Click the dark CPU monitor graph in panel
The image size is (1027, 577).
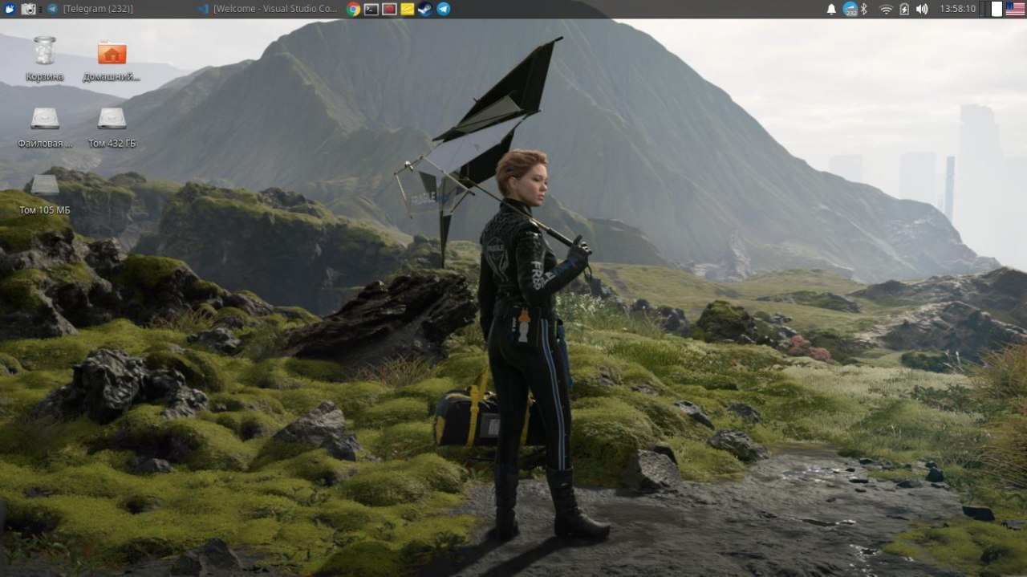[985, 9]
